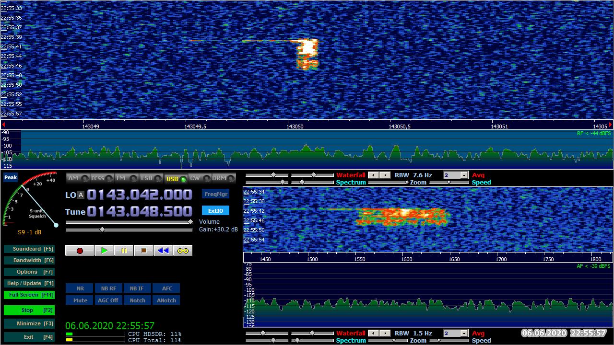The height and width of the screenshot is (345, 614).
Task: Click right scroll arrow on RF frequency scale
Action: click(x=611, y=125)
